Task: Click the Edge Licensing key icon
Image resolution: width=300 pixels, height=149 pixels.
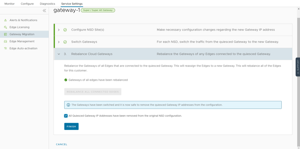Action: pos(5,27)
